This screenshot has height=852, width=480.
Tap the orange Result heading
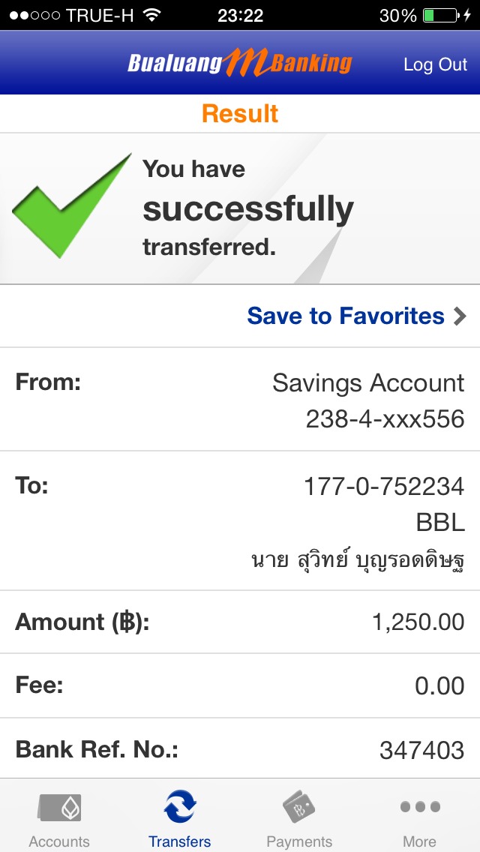pos(240,114)
